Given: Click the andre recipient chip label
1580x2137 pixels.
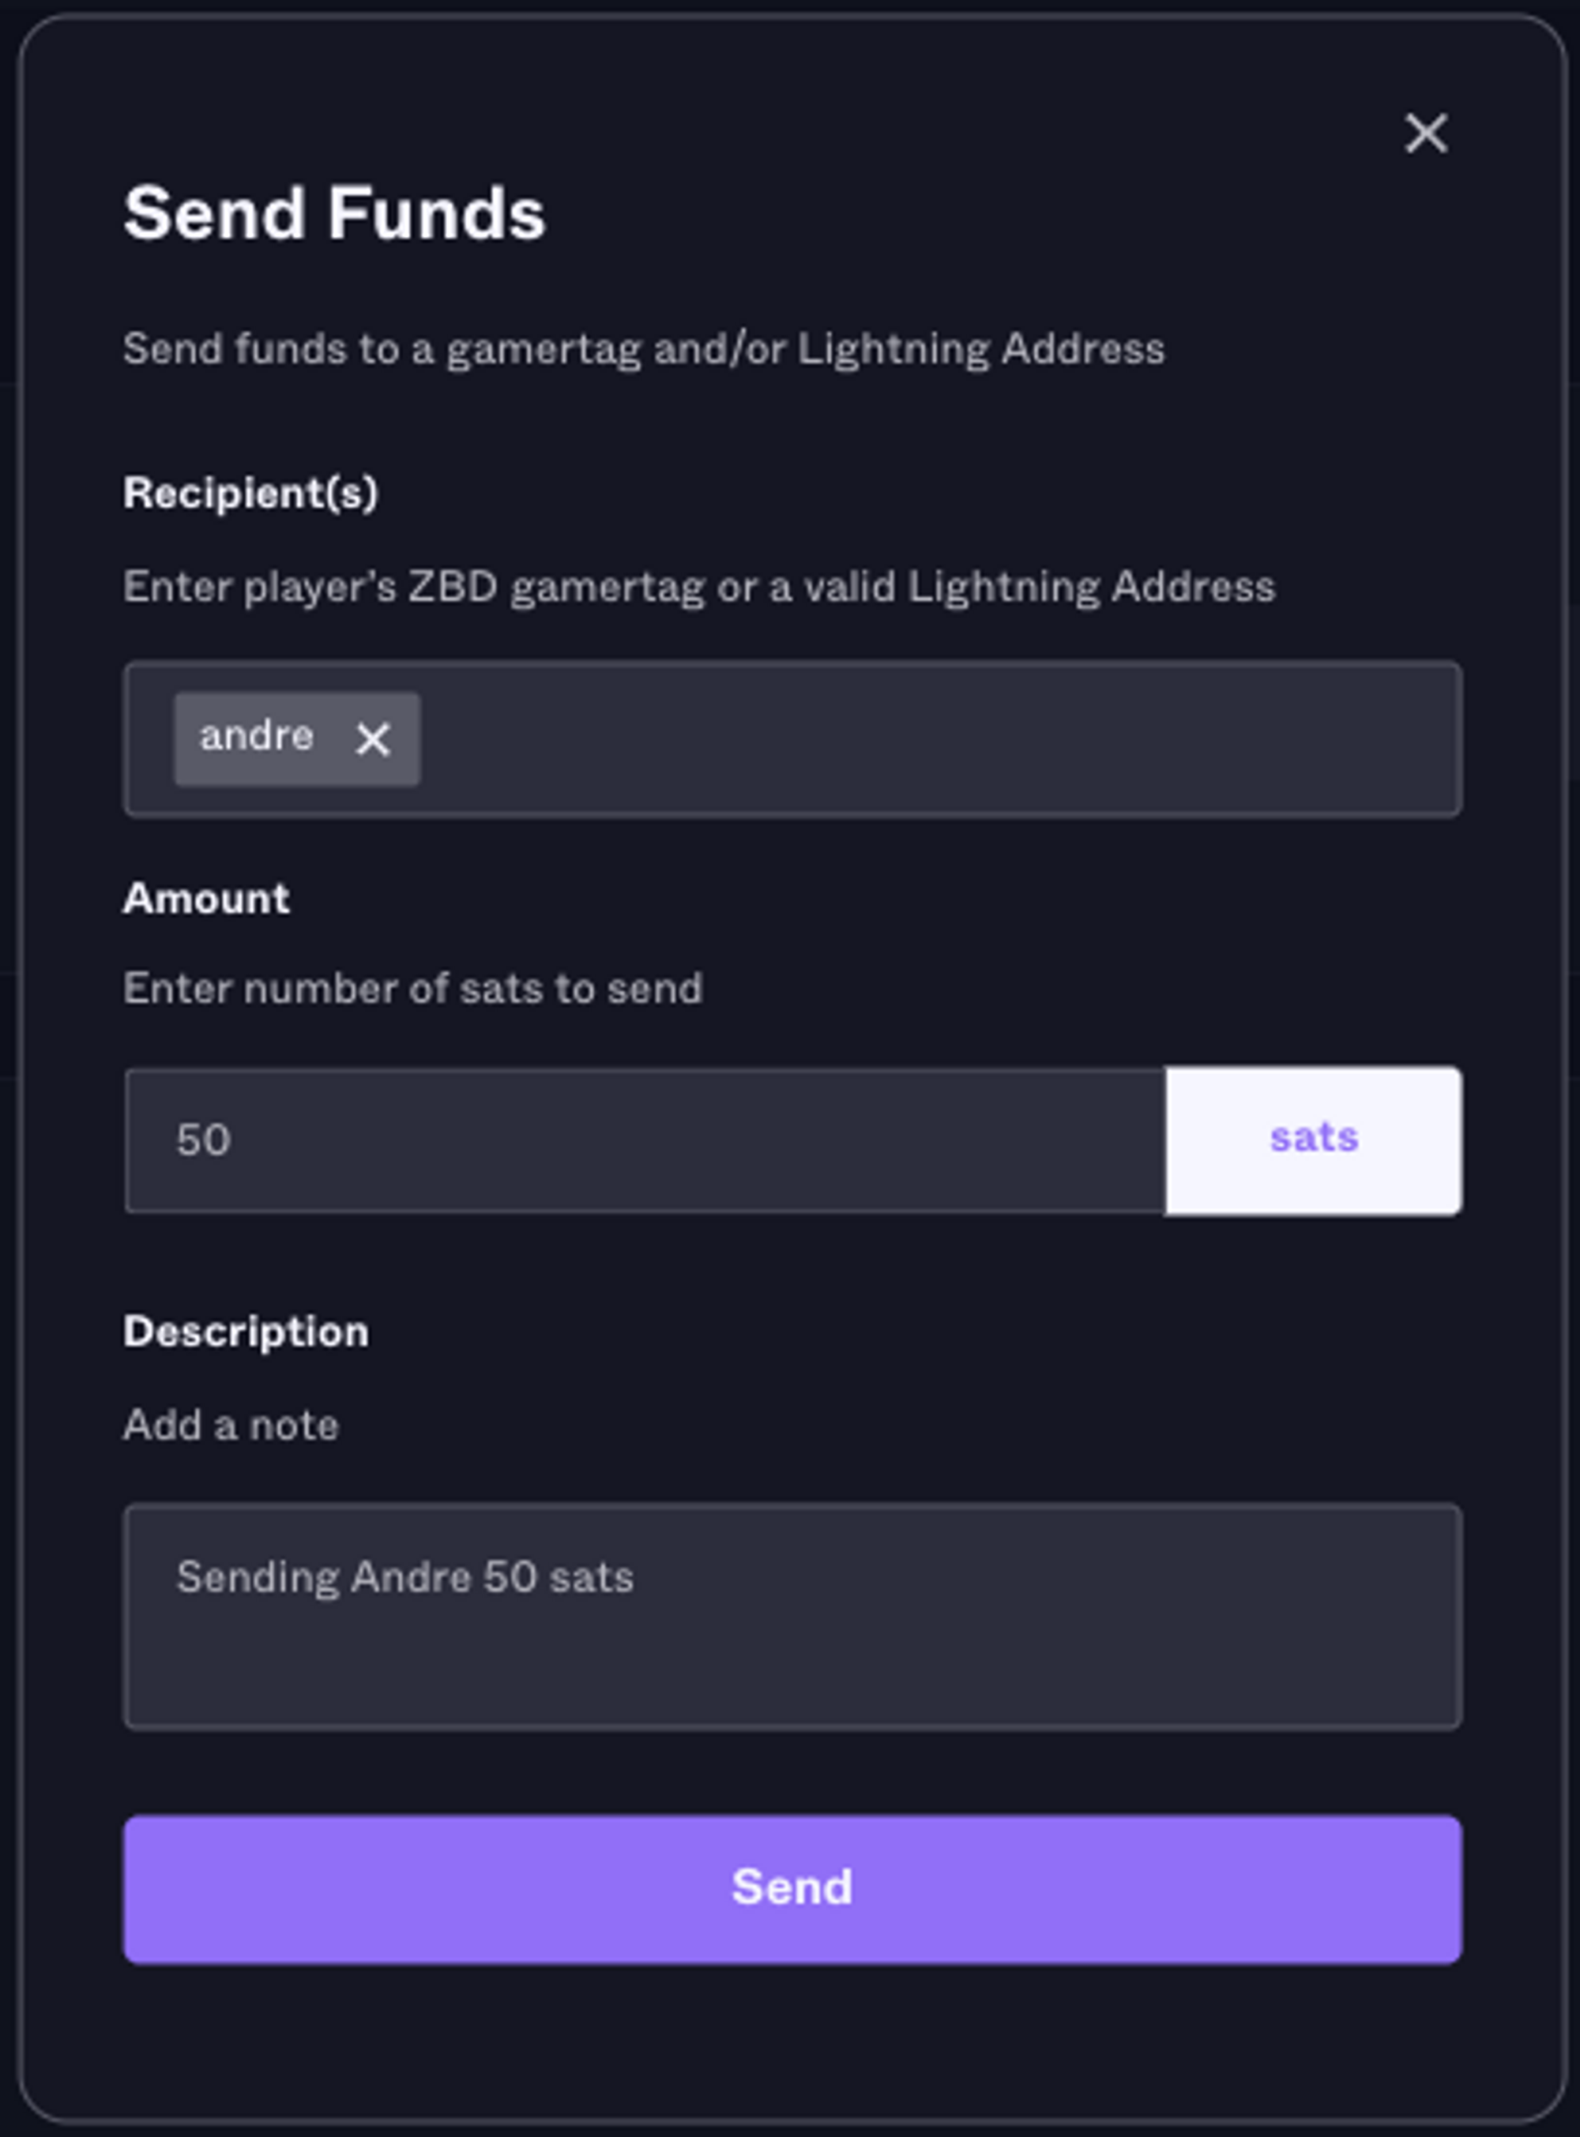Looking at the screenshot, I should click(256, 736).
